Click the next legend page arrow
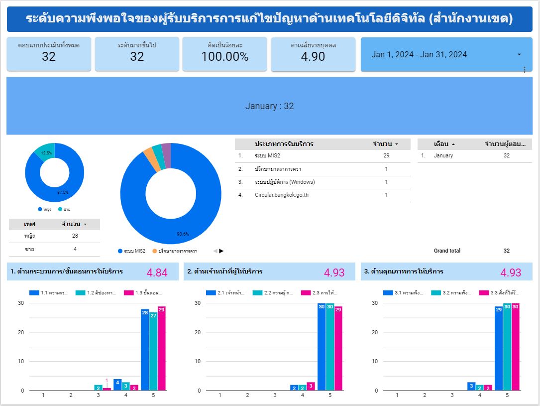The width and height of the screenshot is (540, 406). tap(221, 251)
